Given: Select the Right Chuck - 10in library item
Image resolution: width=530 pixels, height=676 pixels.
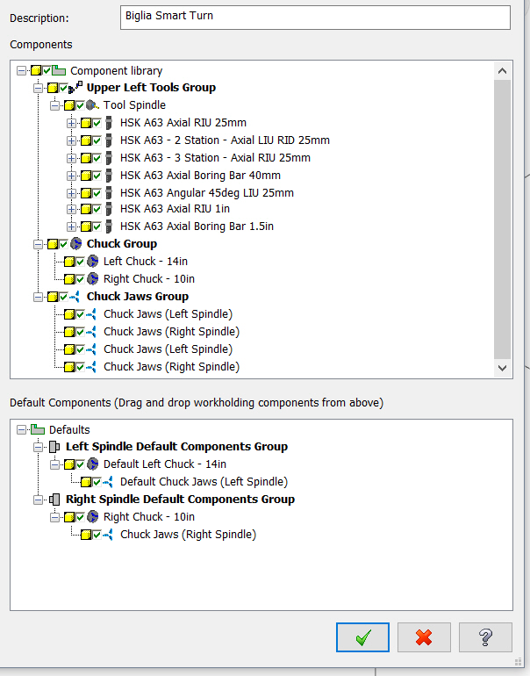Looking at the screenshot, I should tap(149, 279).
